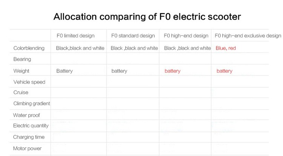
Task: Click 'Black ,black and white' under standard design
Action: click(134, 48)
